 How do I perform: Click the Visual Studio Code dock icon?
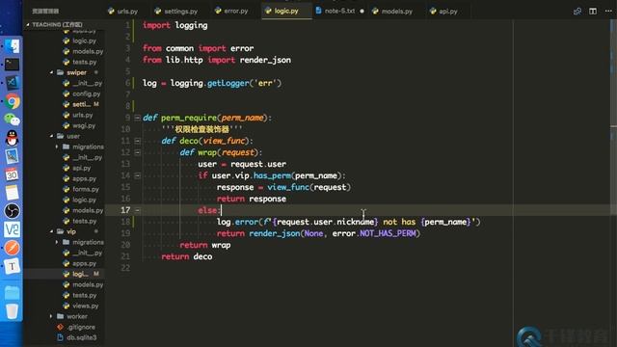coord(12,83)
